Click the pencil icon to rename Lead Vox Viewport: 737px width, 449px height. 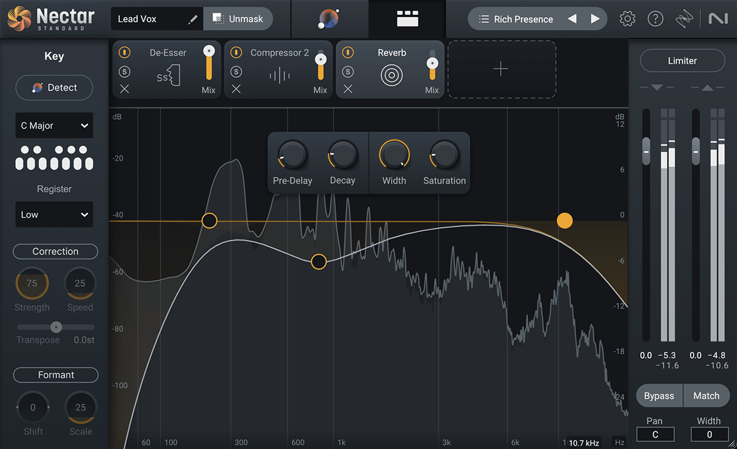click(193, 19)
